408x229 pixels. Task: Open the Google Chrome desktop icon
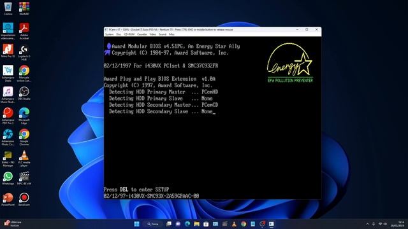tap(24, 137)
